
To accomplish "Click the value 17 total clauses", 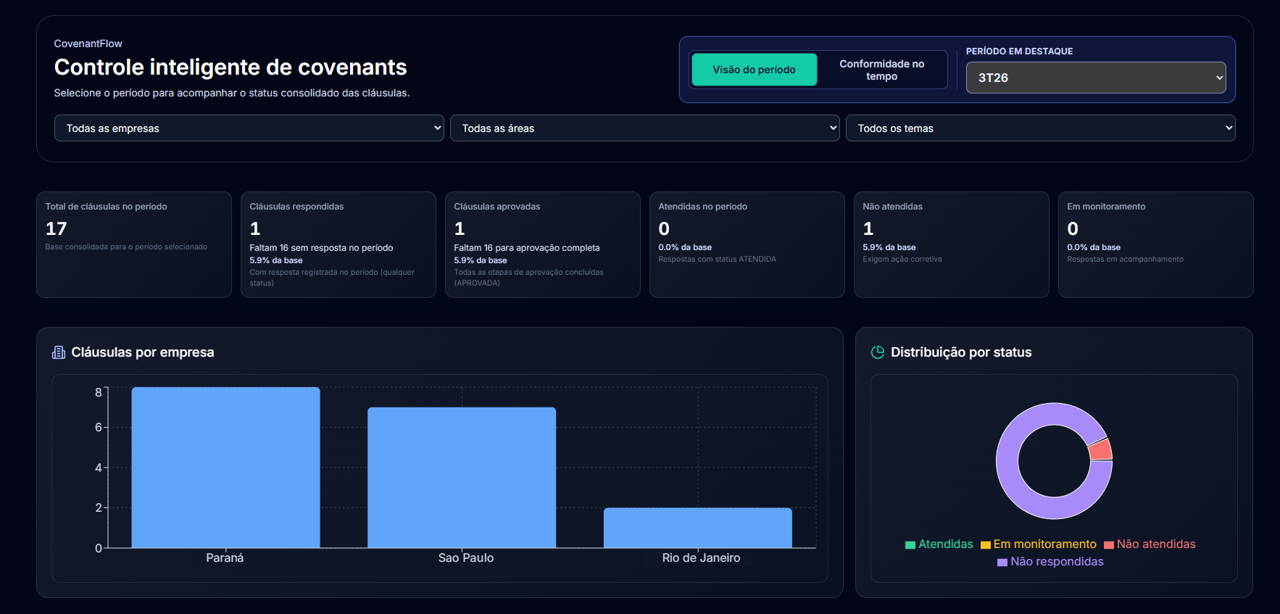I will (57, 229).
